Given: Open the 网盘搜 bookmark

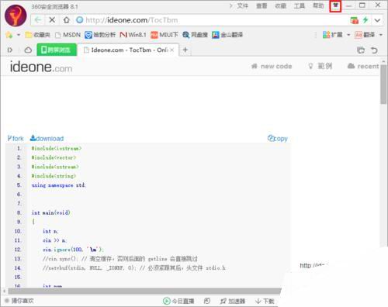Looking at the screenshot, I should click(x=195, y=35).
